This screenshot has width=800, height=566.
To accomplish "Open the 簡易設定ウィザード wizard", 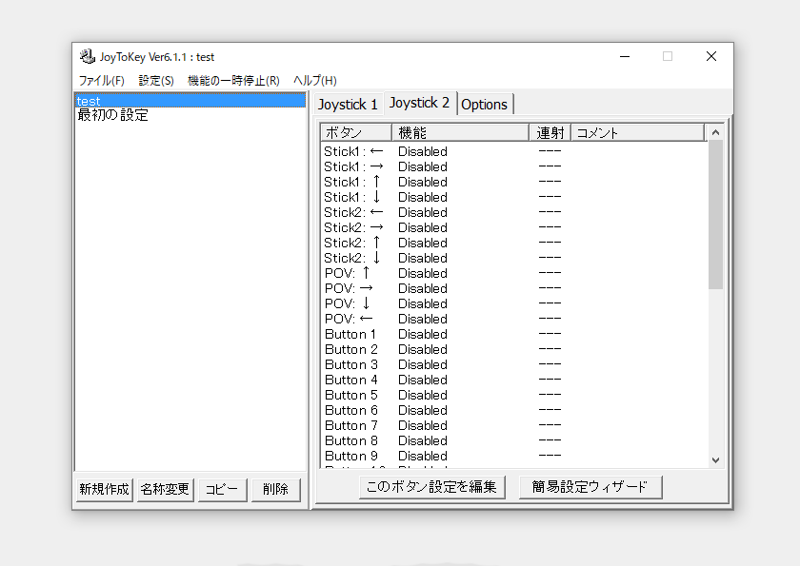I will coord(590,486).
